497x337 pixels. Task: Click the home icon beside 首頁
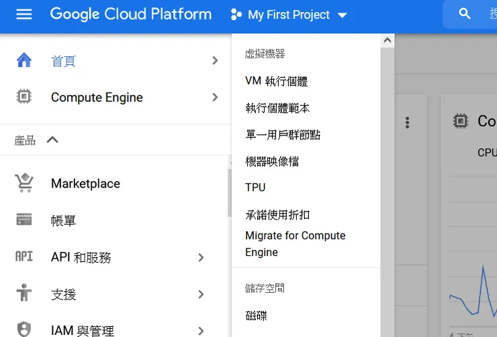(24, 60)
